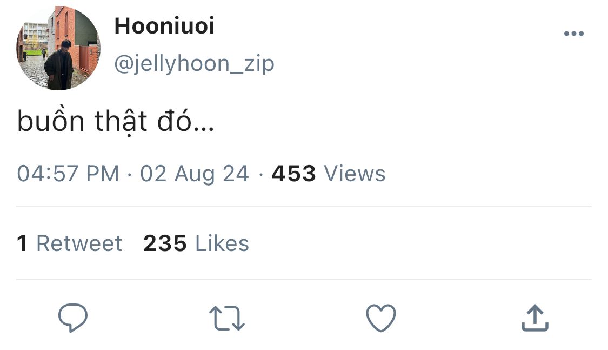
Task: Open the share upload arrow icon
Action: pyautogui.click(x=534, y=318)
